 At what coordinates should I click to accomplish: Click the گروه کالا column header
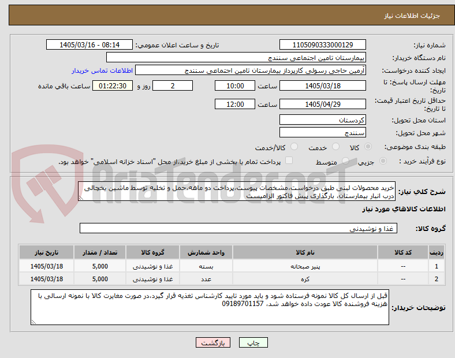(152, 252)
